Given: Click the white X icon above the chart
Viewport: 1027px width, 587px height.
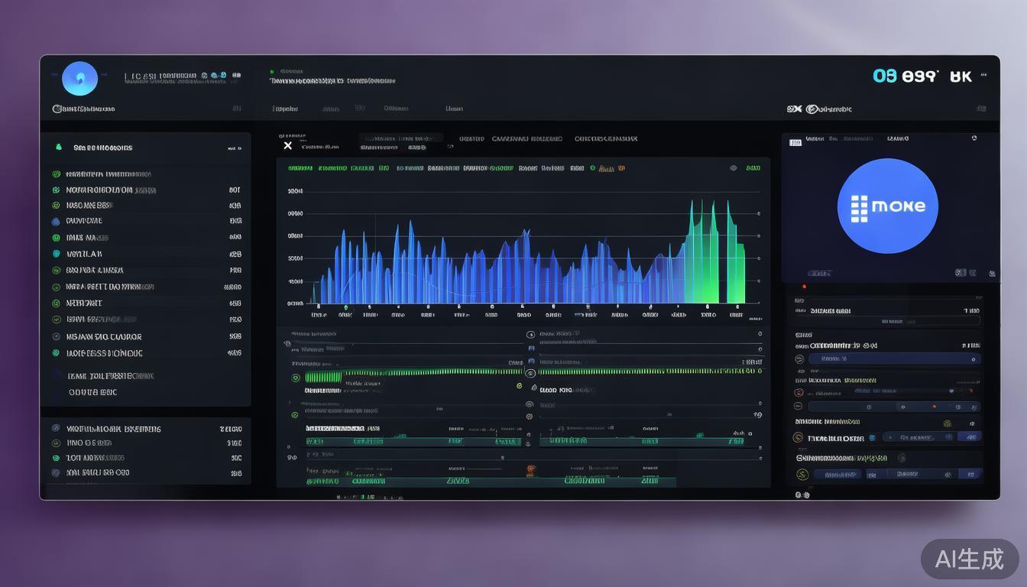Looking at the screenshot, I should (x=287, y=145).
